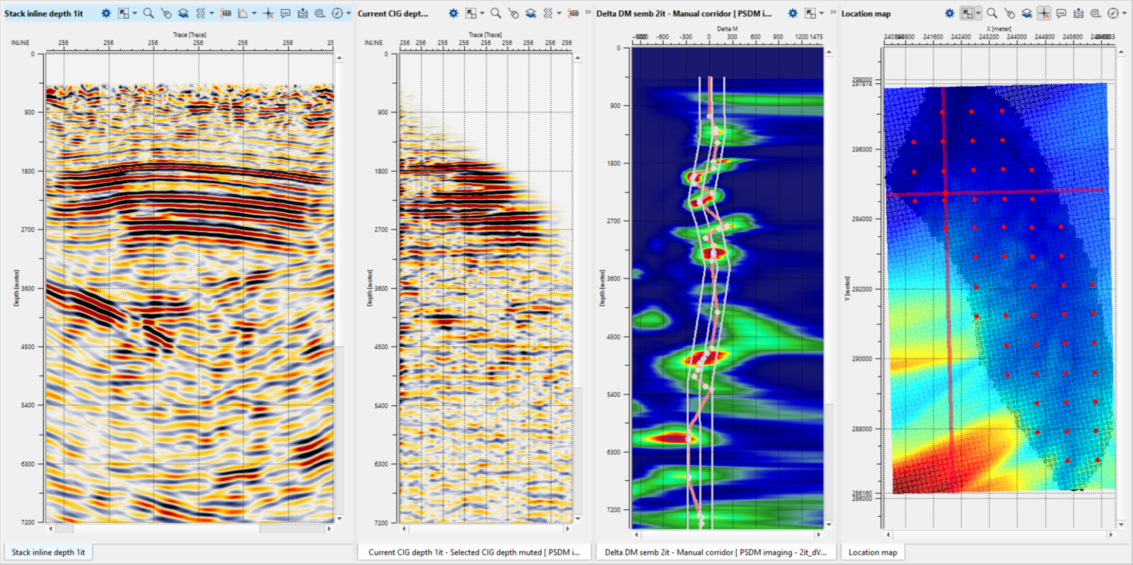Click horizon grid icon in Stack inline toolbar

[226, 13]
